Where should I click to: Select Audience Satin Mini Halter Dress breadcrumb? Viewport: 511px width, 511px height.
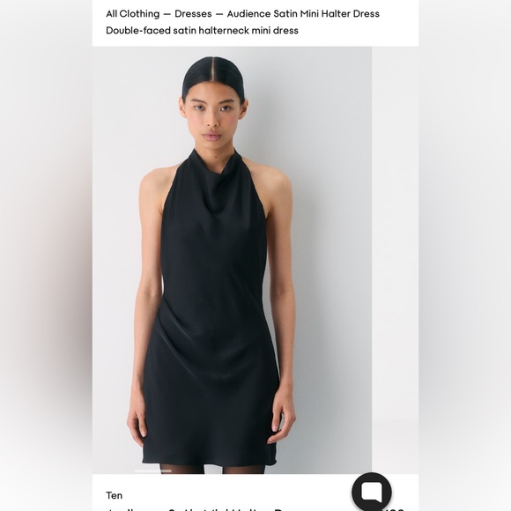(x=303, y=14)
